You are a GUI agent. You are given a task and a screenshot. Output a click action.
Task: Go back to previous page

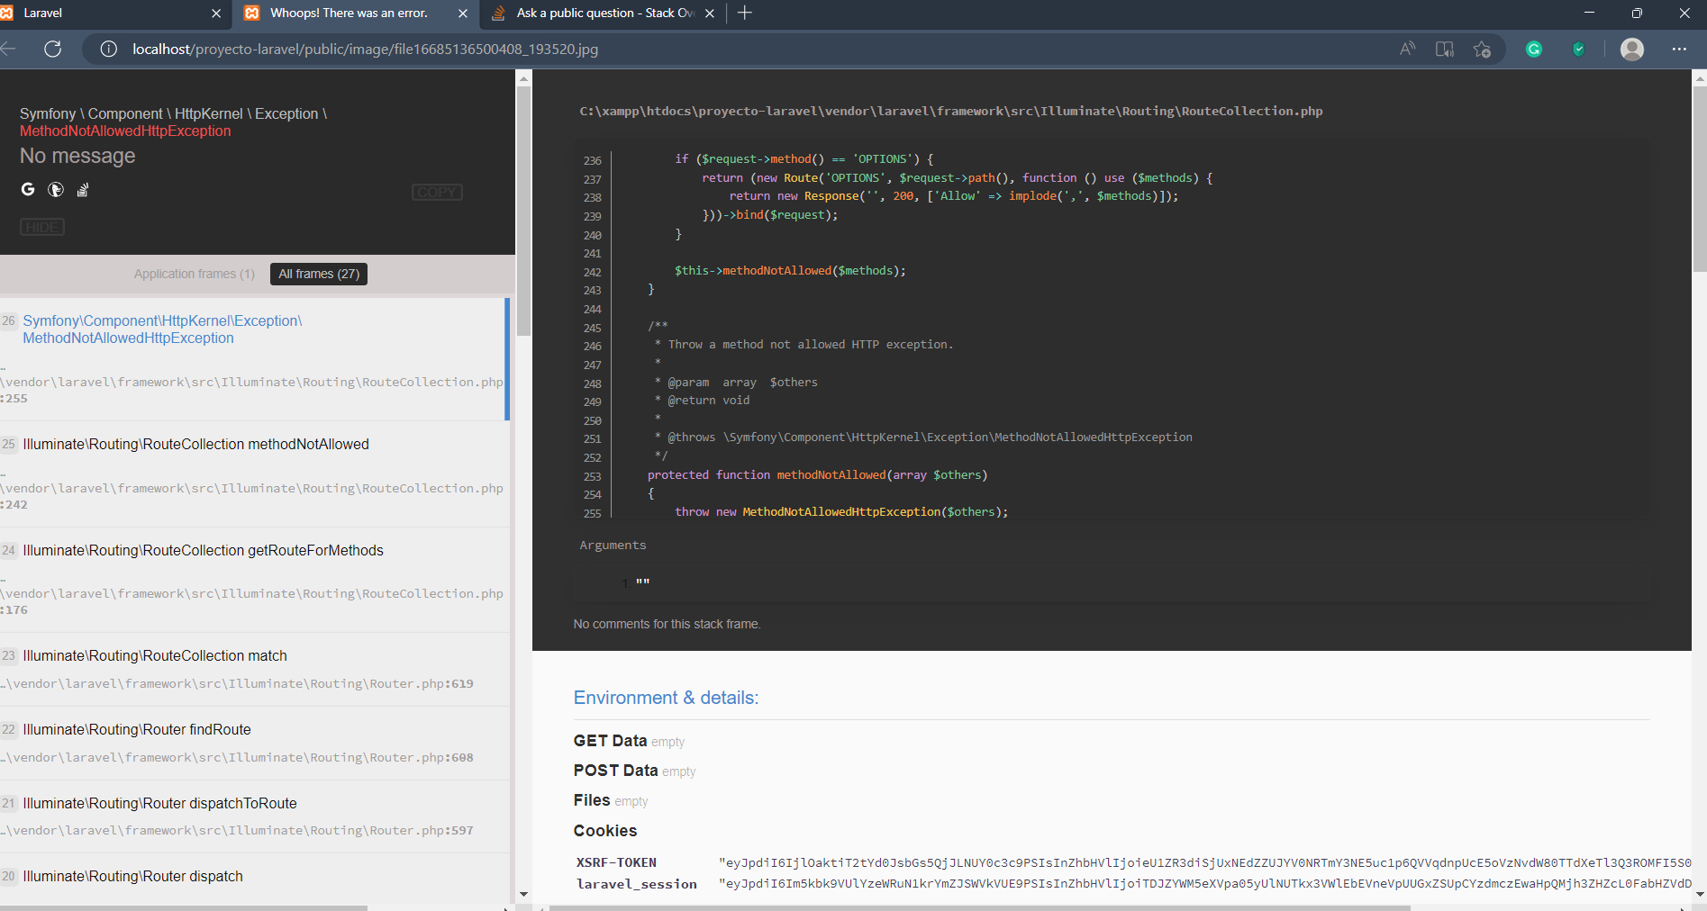tap(9, 49)
